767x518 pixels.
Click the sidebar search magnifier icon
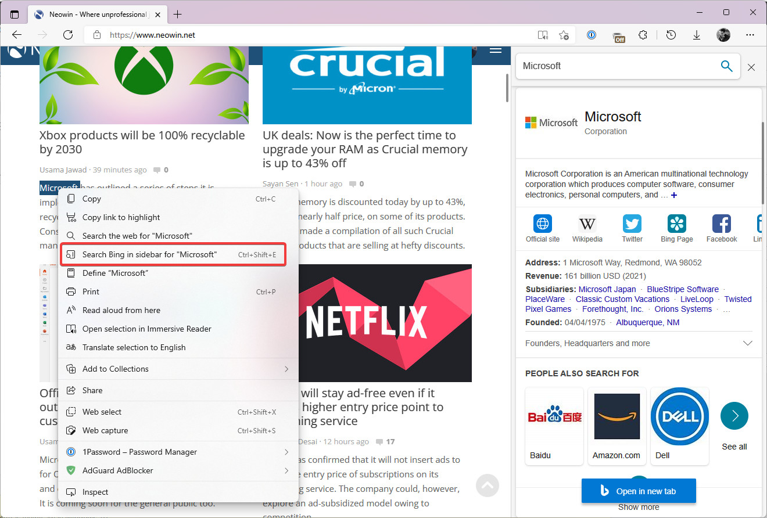coord(726,66)
